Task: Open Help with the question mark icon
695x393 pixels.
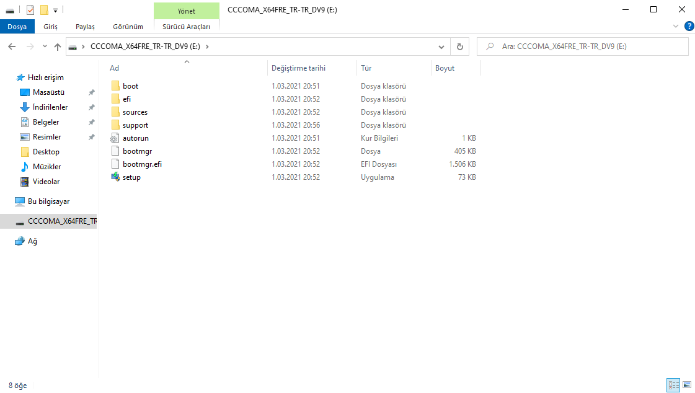Action: [x=689, y=26]
